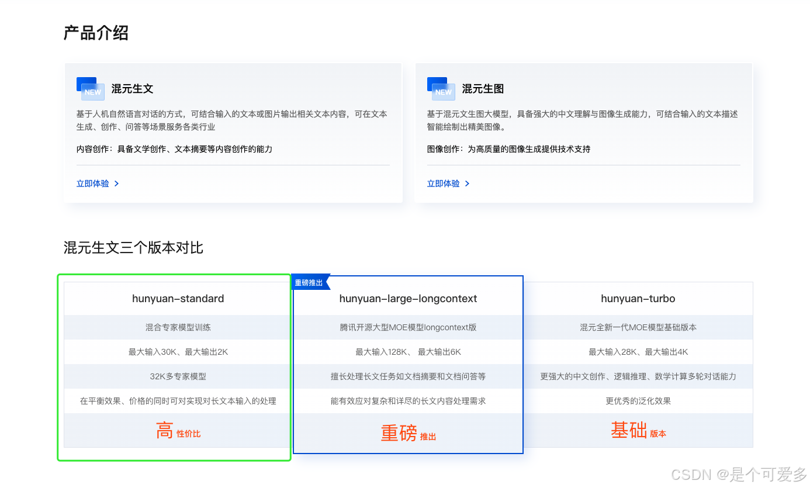Click 能有效应对复杂和详尽的长文内容 cell

408,401
